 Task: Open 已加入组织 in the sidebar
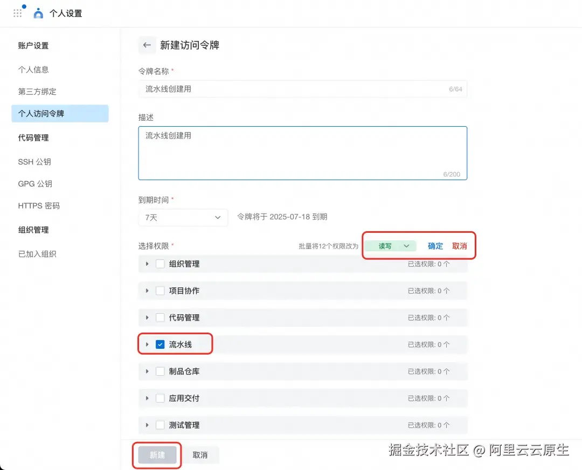[x=37, y=254]
